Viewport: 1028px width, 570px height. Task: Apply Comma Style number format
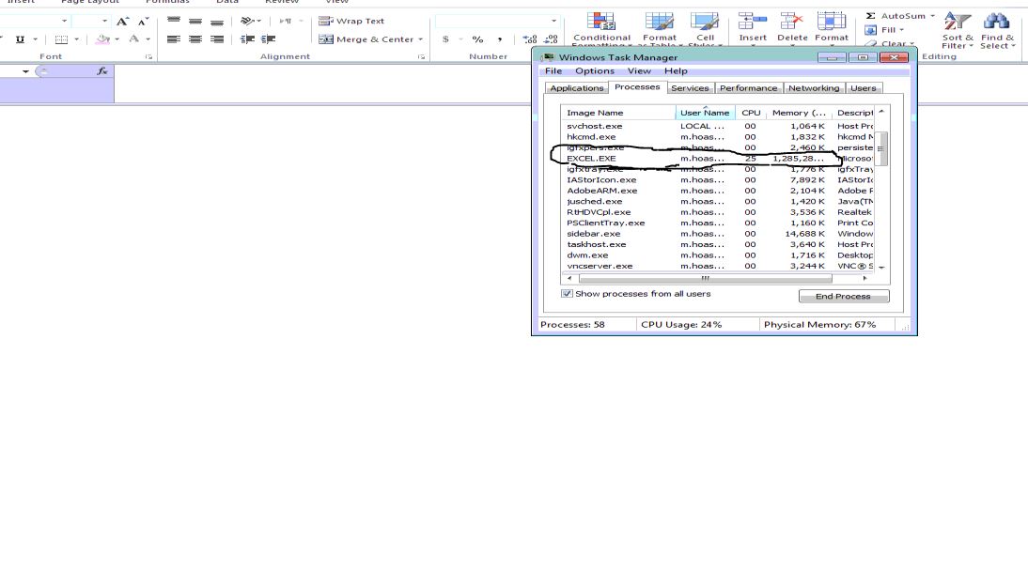500,39
